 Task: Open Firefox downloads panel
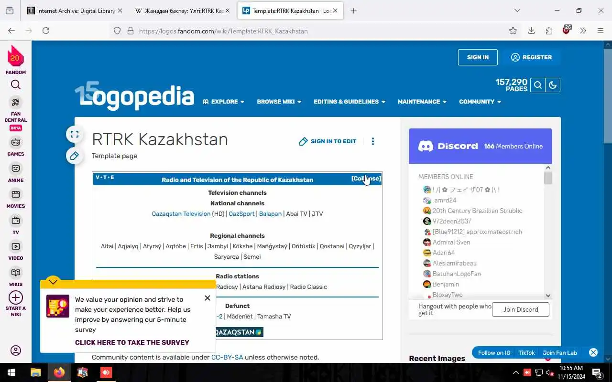tap(531, 31)
